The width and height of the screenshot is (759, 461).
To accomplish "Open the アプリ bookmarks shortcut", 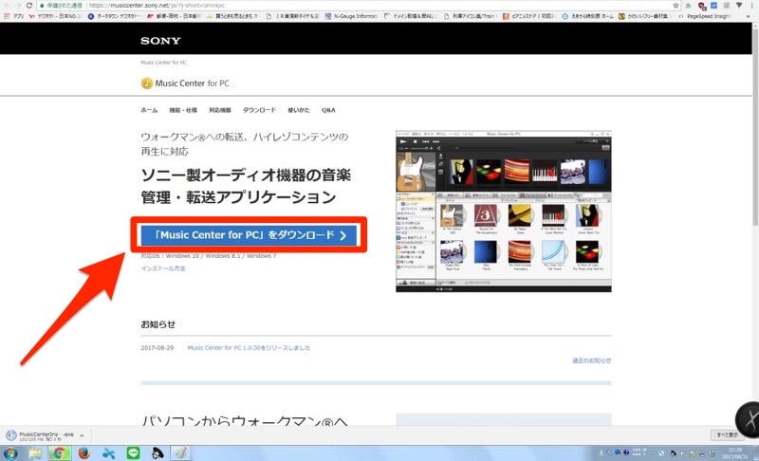I will point(11,16).
